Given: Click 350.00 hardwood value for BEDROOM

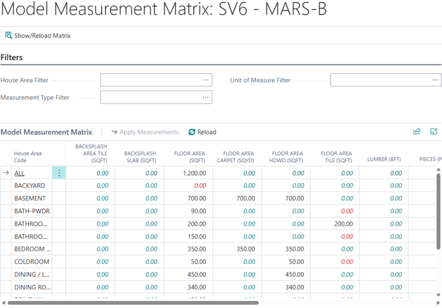Looking at the screenshot, I should tap(295, 249).
